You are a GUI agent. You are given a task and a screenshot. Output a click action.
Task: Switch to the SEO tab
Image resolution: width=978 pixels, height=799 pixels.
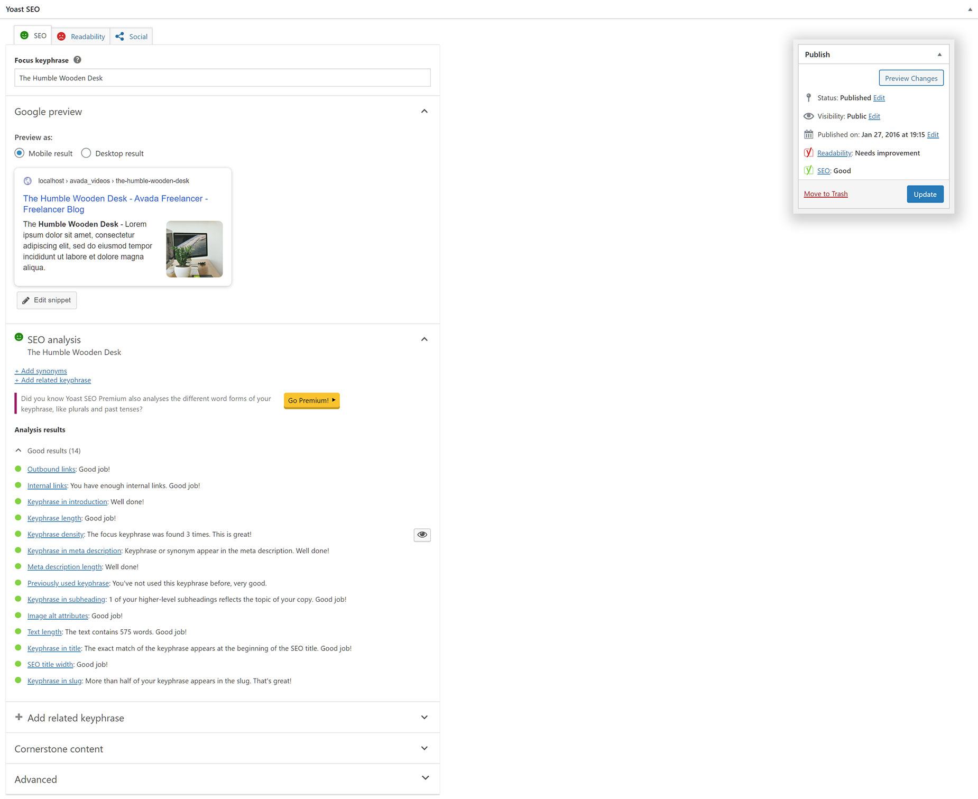[x=33, y=35]
